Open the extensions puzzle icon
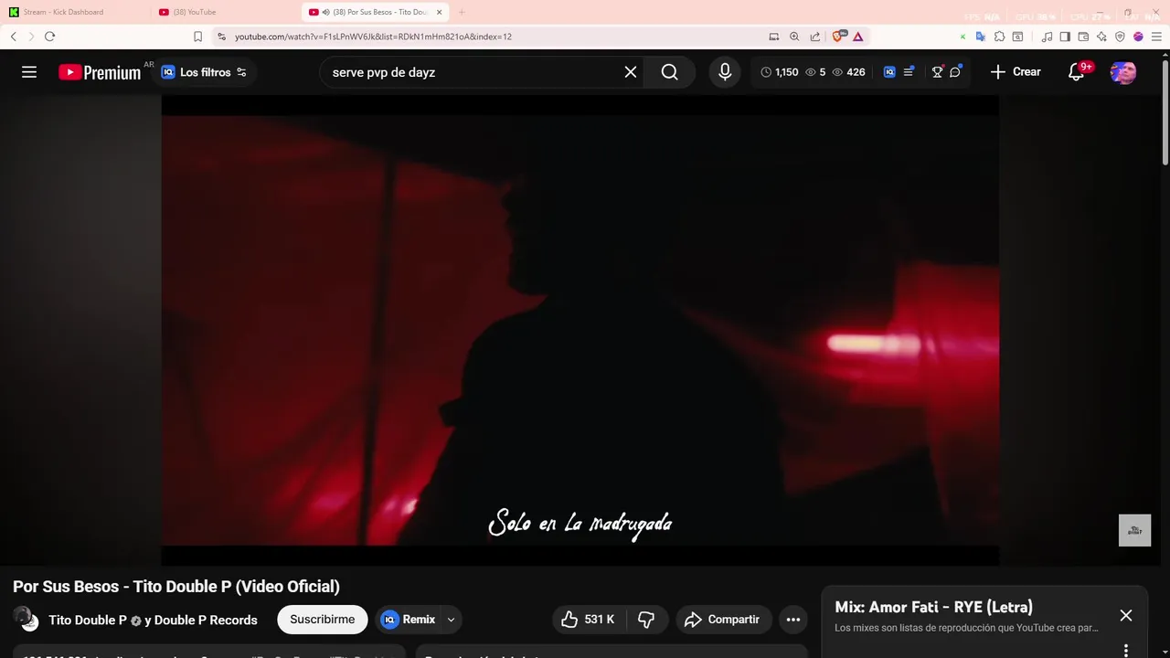The width and height of the screenshot is (1170, 658). [x=999, y=37]
